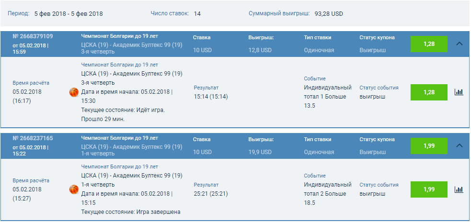Click the 15:14 (15:14) result value
This screenshot has width=471, height=222.
tap(210, 97)
